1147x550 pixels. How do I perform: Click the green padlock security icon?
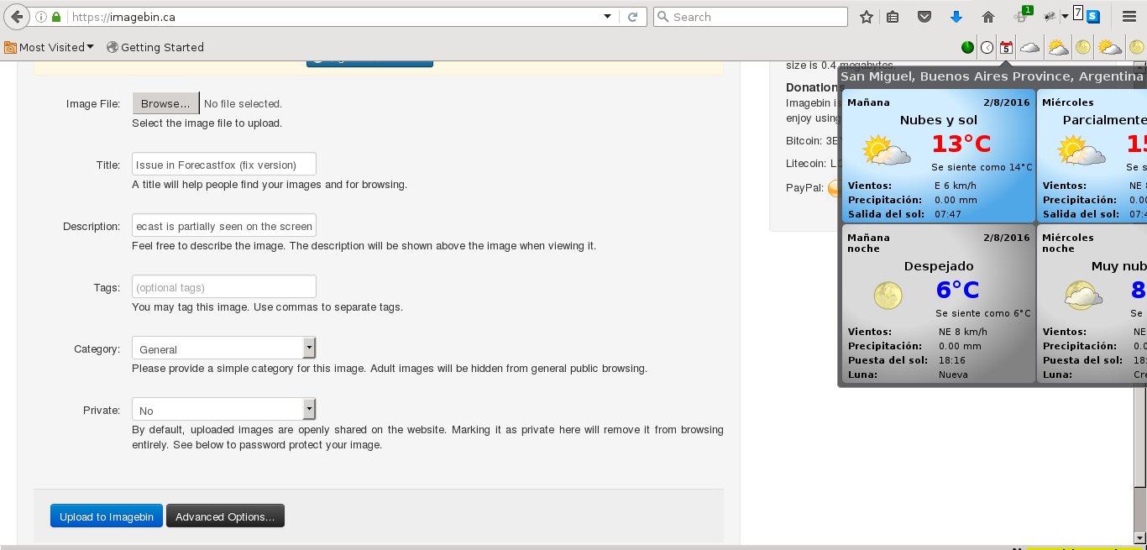tap(56, 17)
